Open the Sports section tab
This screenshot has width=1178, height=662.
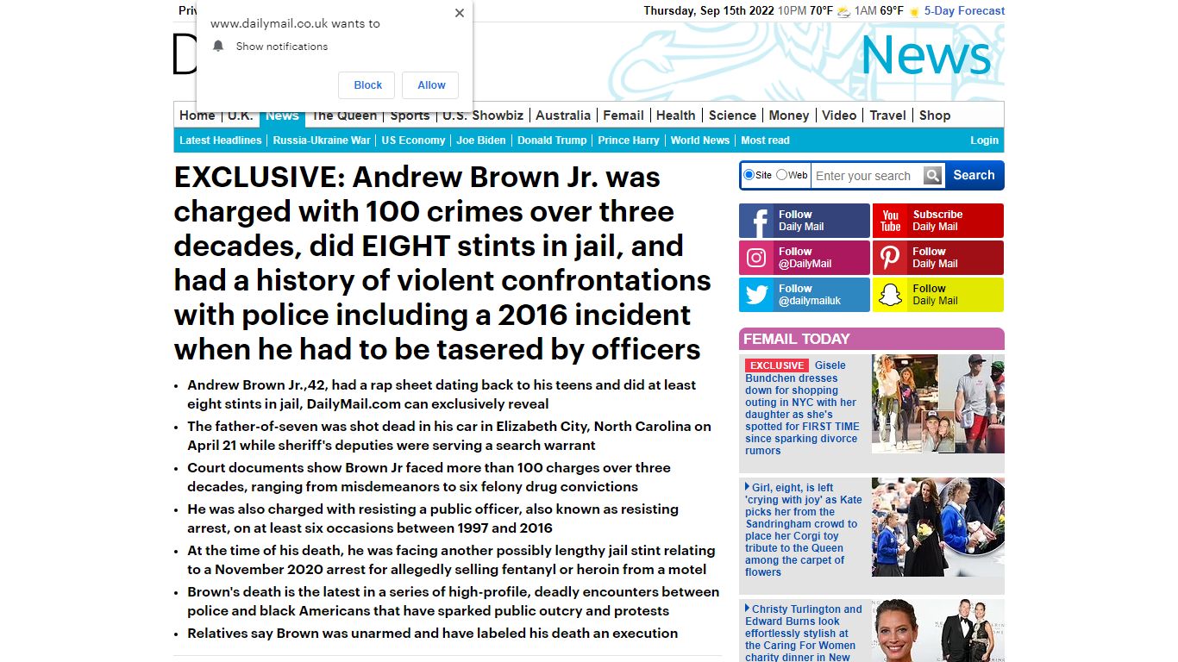(410, 116)
